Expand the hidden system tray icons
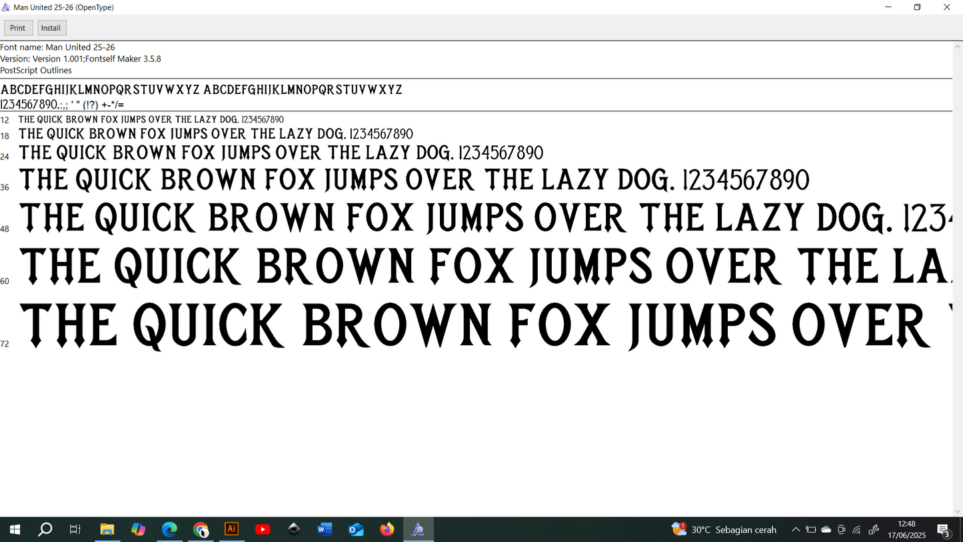Viewport: 963px width, 542px height. (x=796, y=530)
